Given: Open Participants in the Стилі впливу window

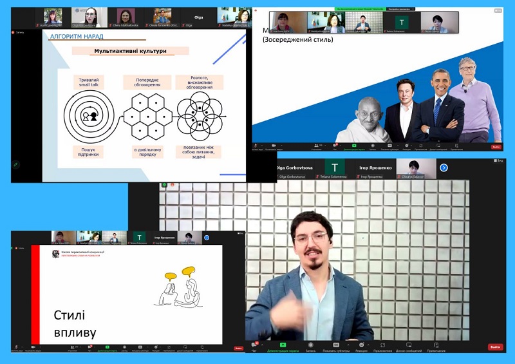Looking at the screenshot, I should tap(72, 349).
